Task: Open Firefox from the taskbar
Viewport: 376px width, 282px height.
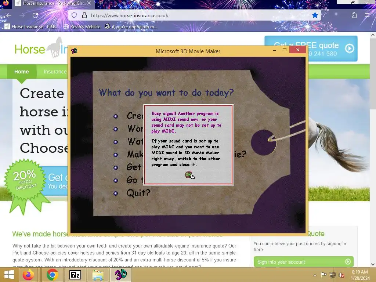Action: (28, 275)
